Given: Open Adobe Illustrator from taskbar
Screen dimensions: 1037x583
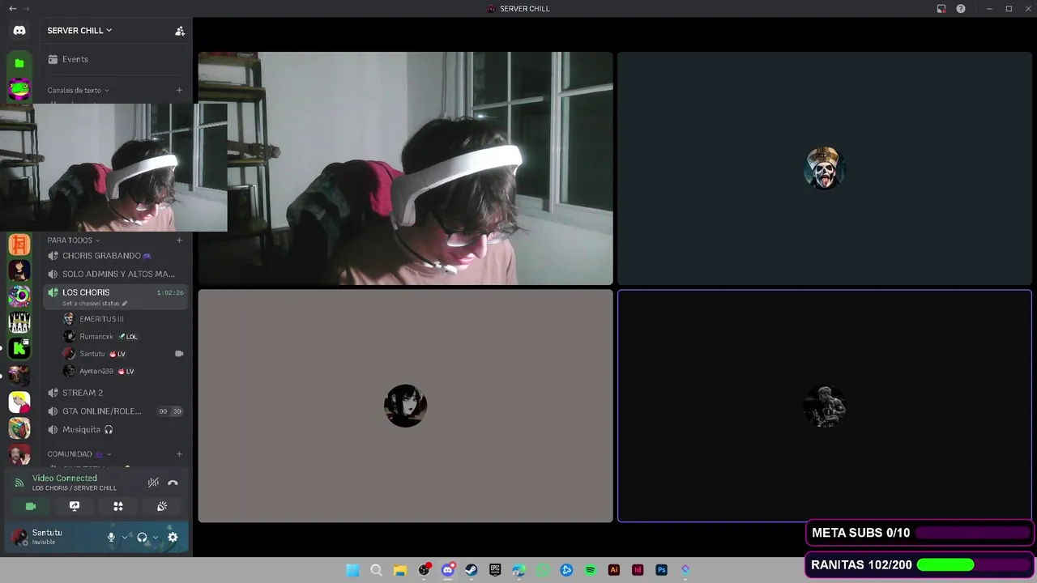Looking at the screenshot, I should 613,570.
